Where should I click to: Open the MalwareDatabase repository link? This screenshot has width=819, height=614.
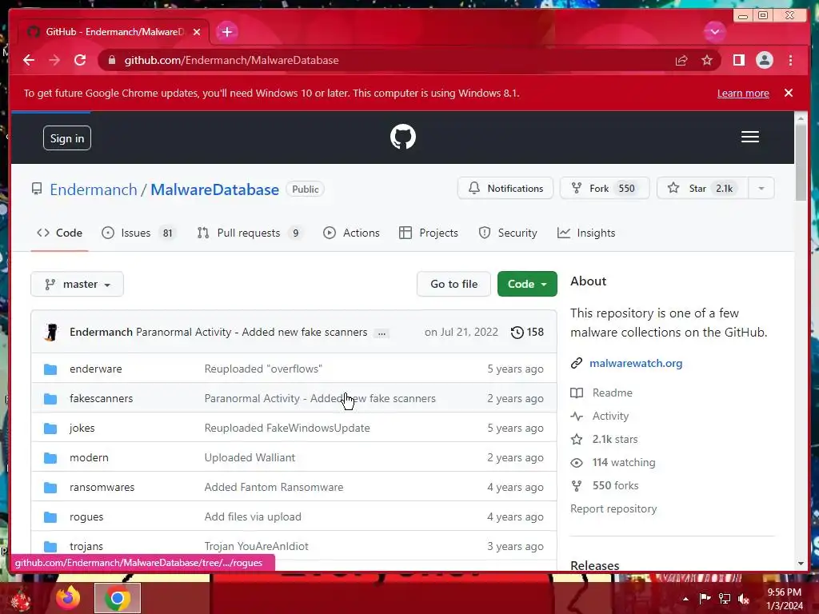[214, 189]
